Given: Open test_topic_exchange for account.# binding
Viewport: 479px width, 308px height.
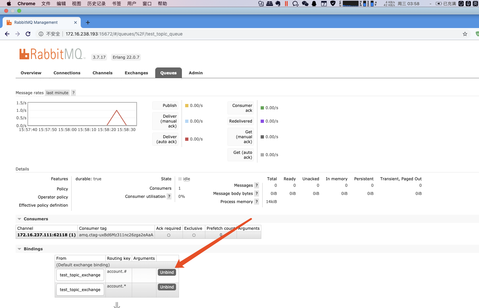Looking at the screenshot, I should pyautogui.click(x=80, y=275).
